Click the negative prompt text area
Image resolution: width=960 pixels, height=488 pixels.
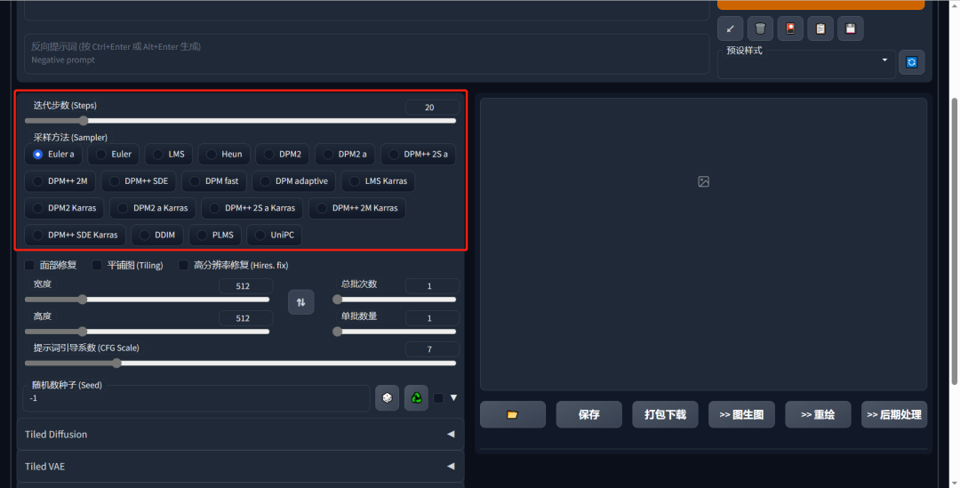click(366, 54)
